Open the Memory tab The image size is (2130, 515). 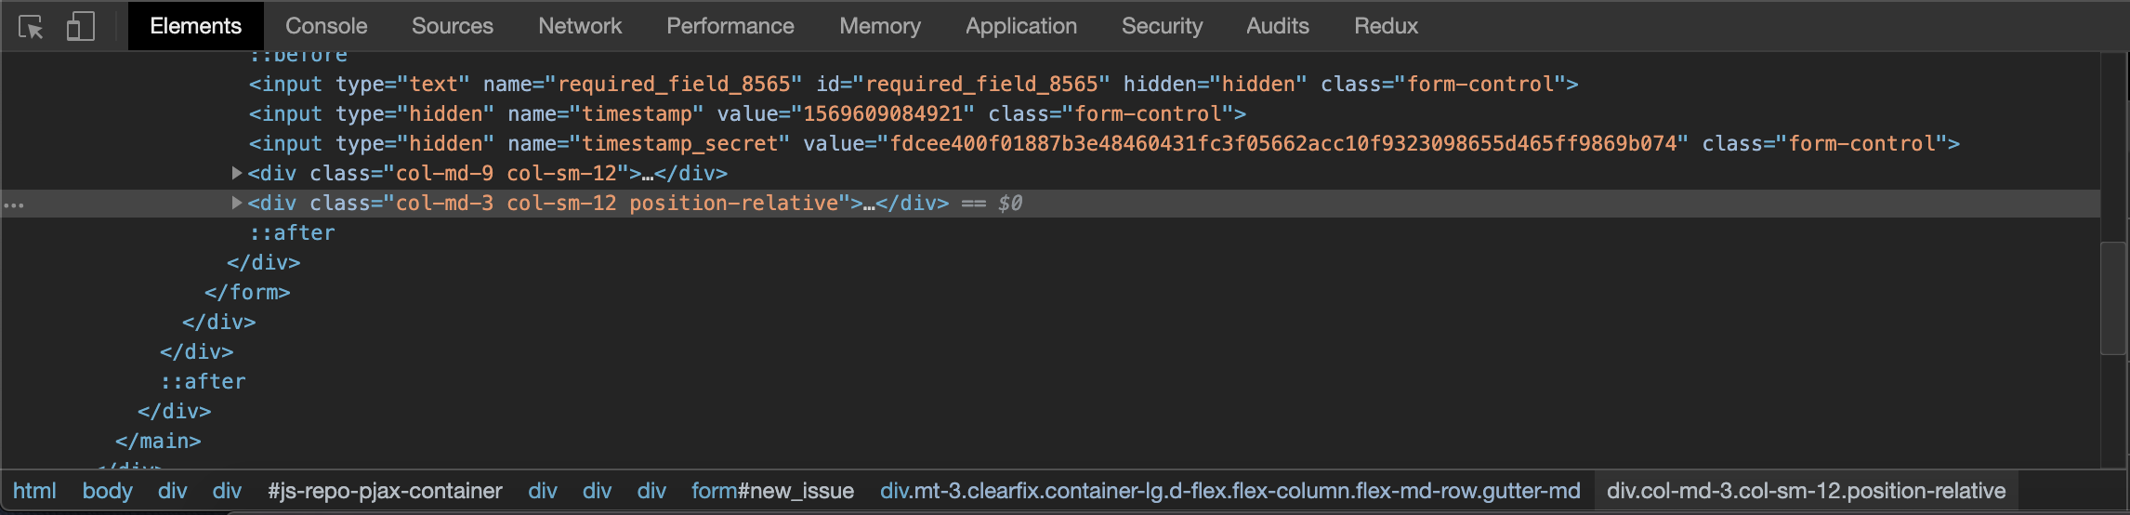point(880,26)
